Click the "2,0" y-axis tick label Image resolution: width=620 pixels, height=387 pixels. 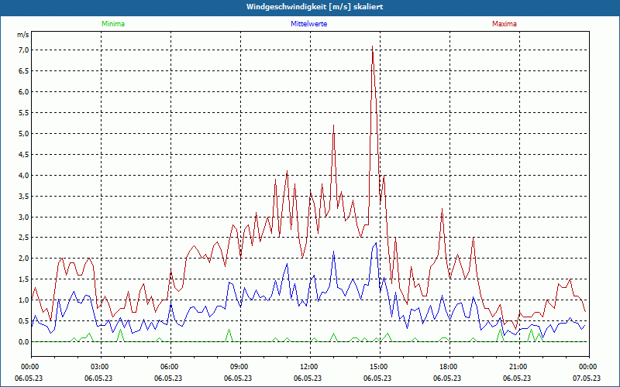point(24,259)
